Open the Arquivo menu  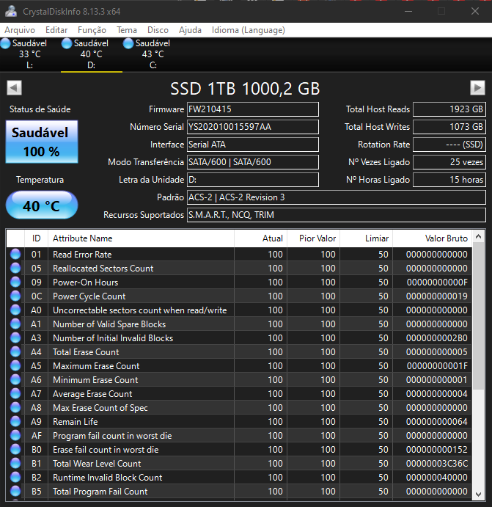pyautogui.click(x=20, y=30)
